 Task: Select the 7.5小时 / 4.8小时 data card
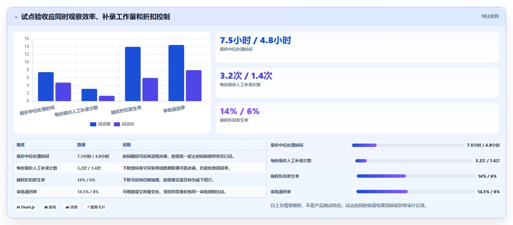point(357,47)
